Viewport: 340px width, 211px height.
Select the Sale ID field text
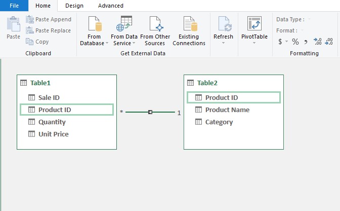49,97
